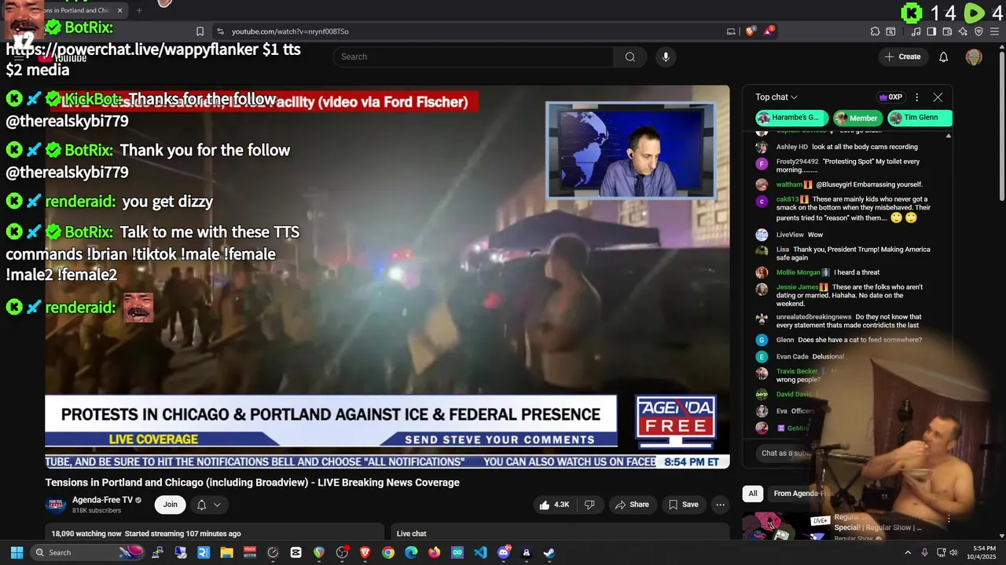The height and width of the screenshot is (565, 1006).
Task: Click the Share button
Action: 633,505
